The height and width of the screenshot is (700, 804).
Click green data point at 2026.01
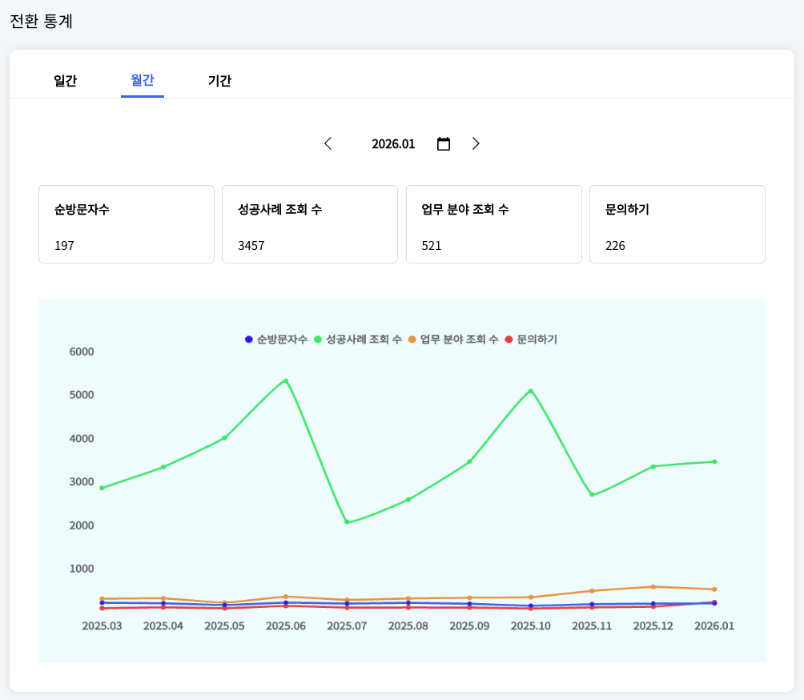714,461
